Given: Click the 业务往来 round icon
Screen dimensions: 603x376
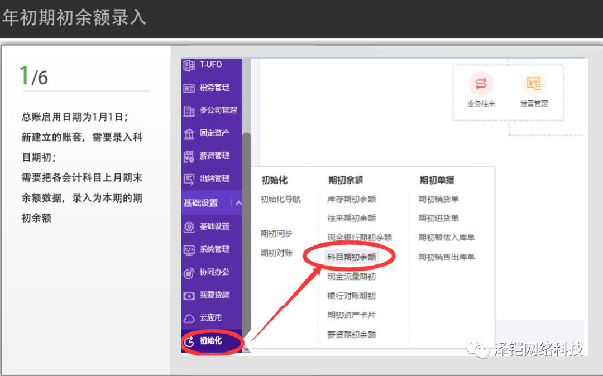Looking at the screenshot, I should tap(481, 84).
